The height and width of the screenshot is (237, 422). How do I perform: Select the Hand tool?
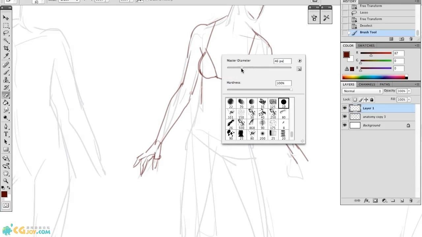coord(6,173)
